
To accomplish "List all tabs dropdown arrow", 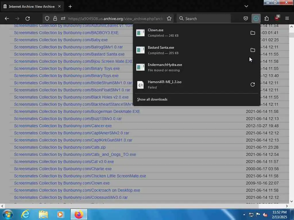I will [x=246, y=6].
